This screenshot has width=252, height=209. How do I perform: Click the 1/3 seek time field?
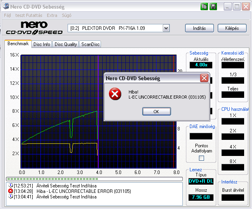pyautogui.click(x=233, y=80)
